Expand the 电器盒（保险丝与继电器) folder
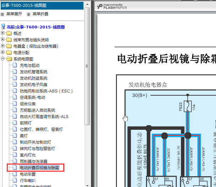The height and width of the screenshot is (187, 216). click(2, 46)
